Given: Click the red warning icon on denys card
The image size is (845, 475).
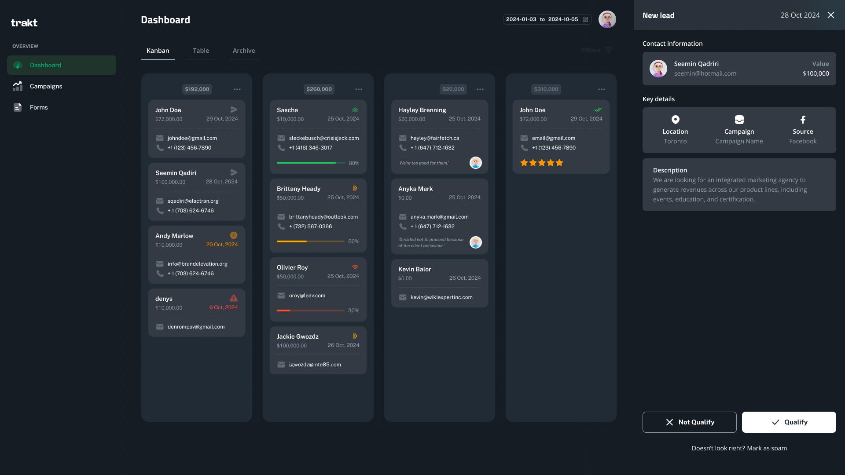Looking at the screenshot, I should point(234,298).
